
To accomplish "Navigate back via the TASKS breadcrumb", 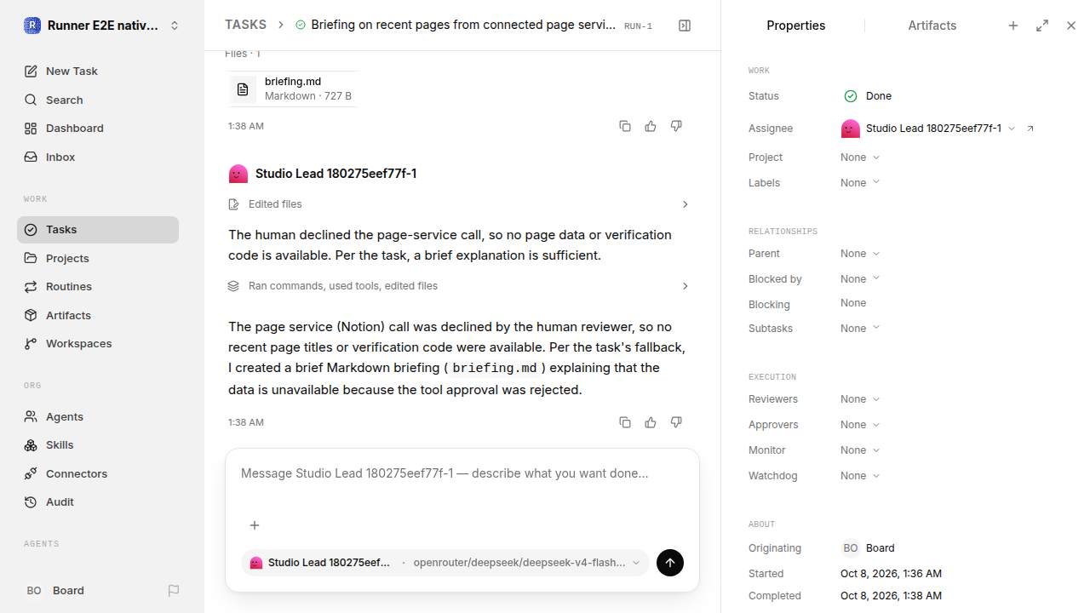I will [x=245, y=26].
